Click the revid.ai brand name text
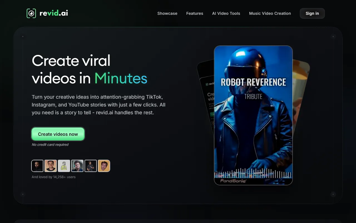This screenshot has height=223, width=356. (54, 13)
